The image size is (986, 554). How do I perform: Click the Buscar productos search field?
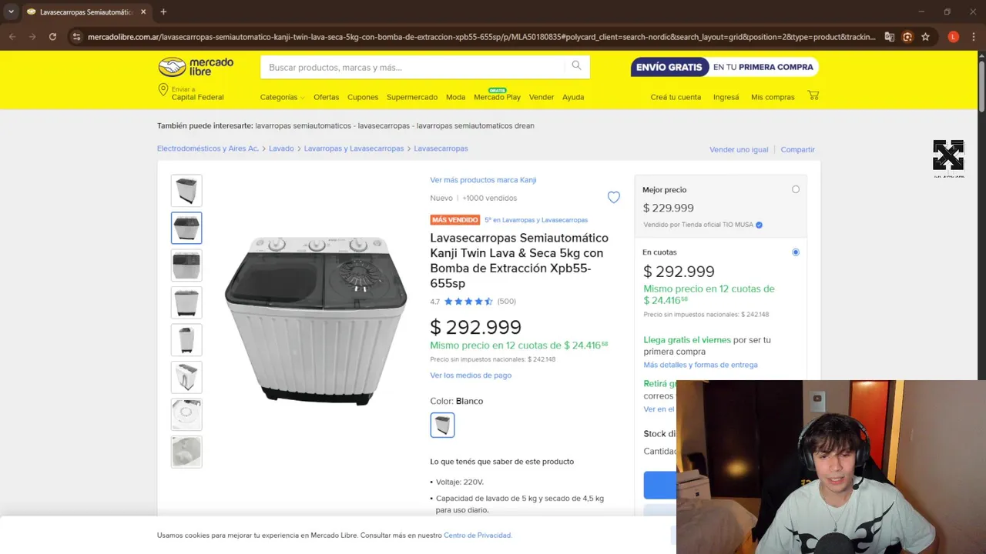click(416, 67)
